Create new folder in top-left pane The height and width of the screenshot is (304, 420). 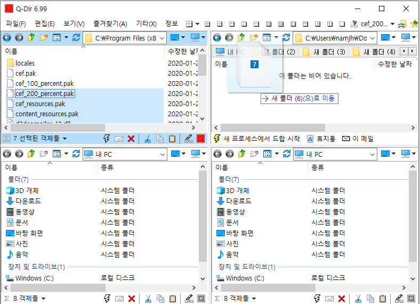tap(44, 38)
